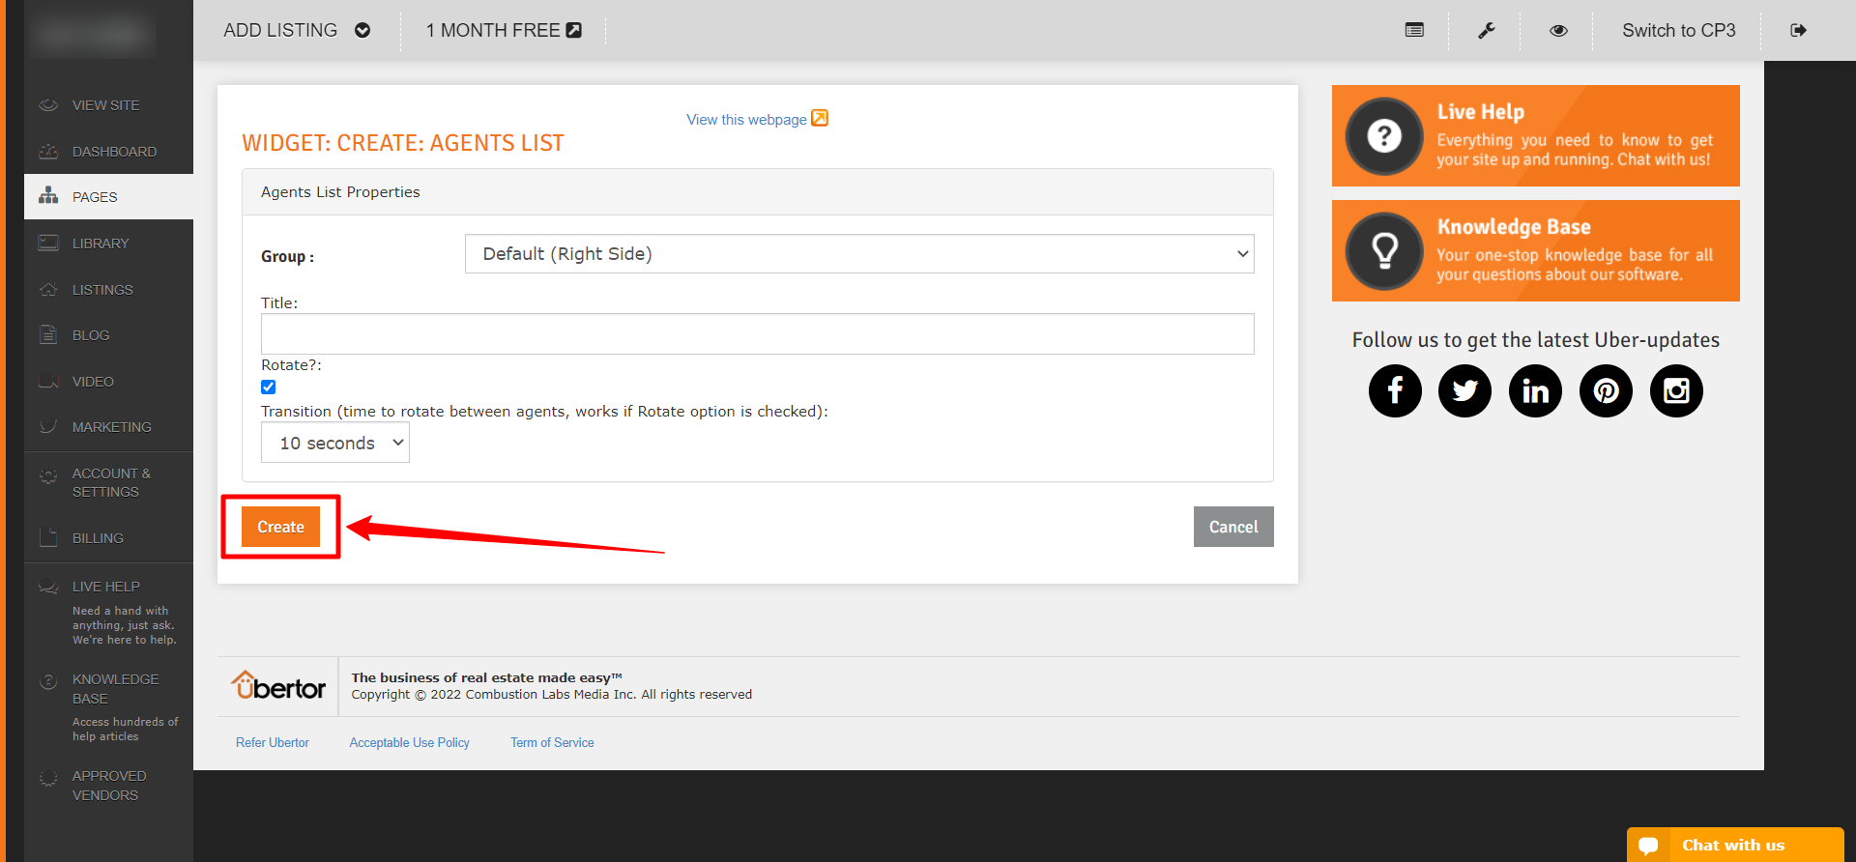Open BILLING in sidebar menu
Screen dimensions: 1856x862
(98, 537)
